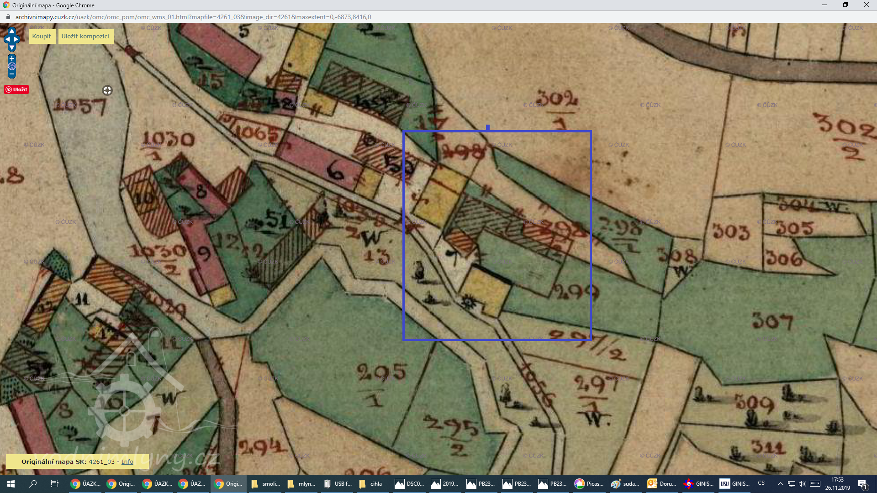Zoom out with the minus button
This screenshot has width=877, height=493.
click(x=12, y=74)
